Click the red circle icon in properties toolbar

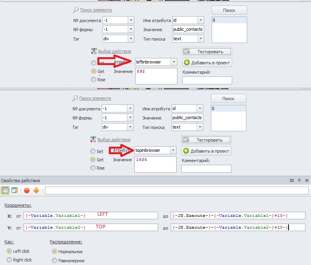pyautogui.click(x=27, y=190)
